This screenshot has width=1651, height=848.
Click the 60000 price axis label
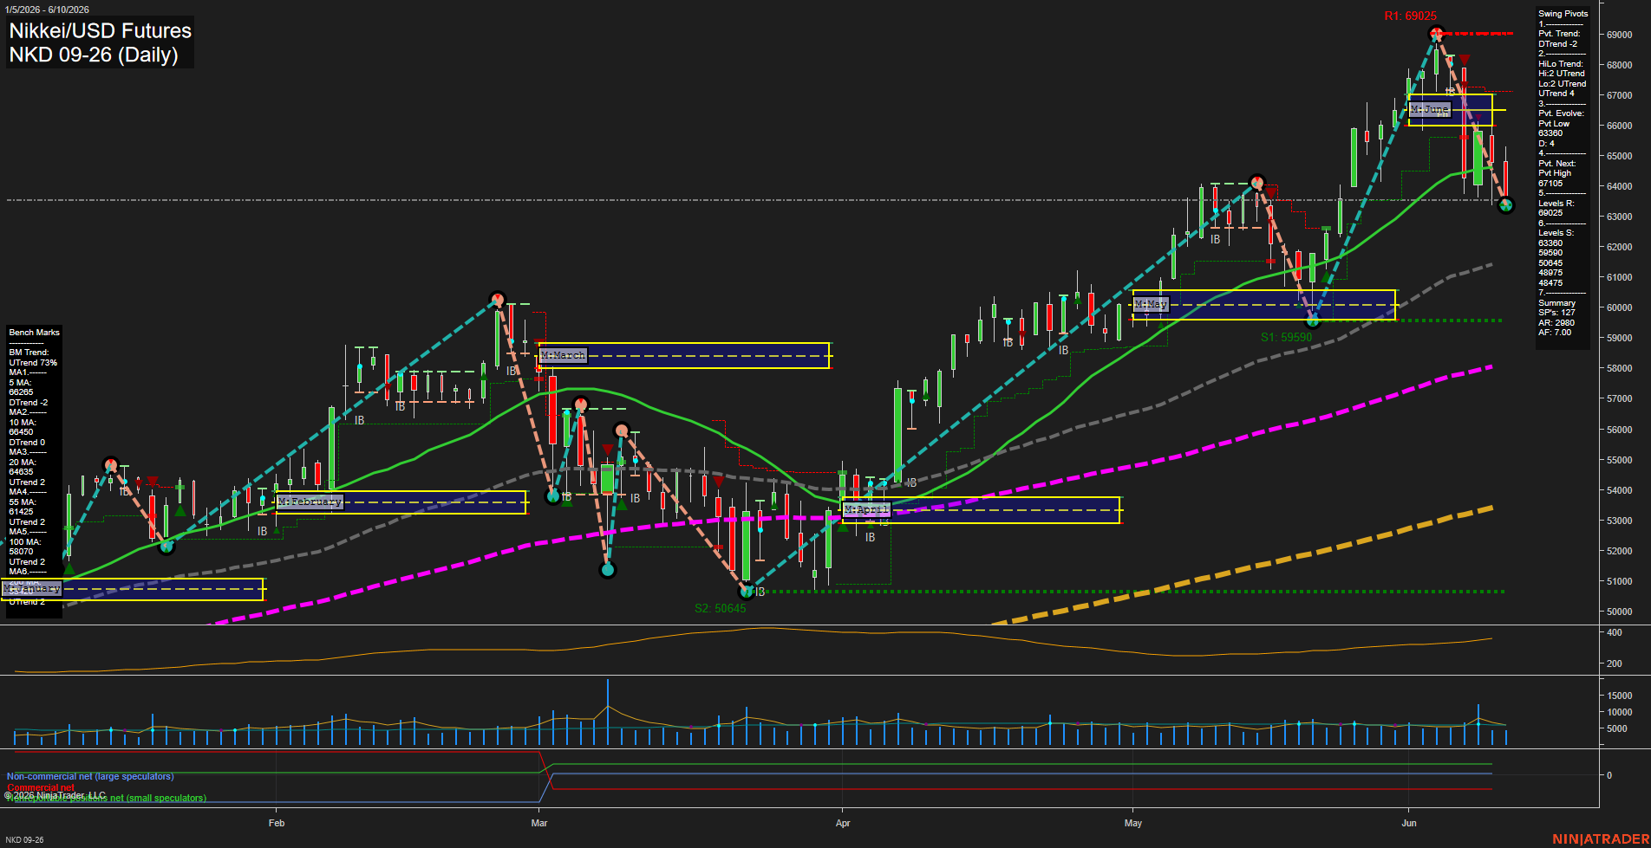tap(1620, 307)
